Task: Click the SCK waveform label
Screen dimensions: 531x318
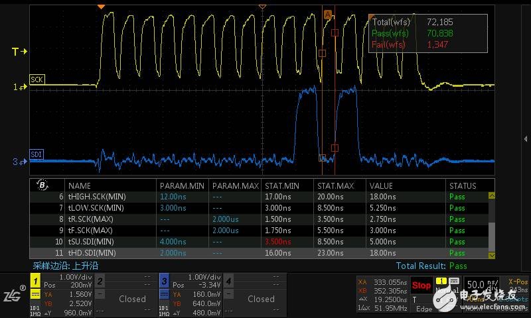Action: coord(40,79)
